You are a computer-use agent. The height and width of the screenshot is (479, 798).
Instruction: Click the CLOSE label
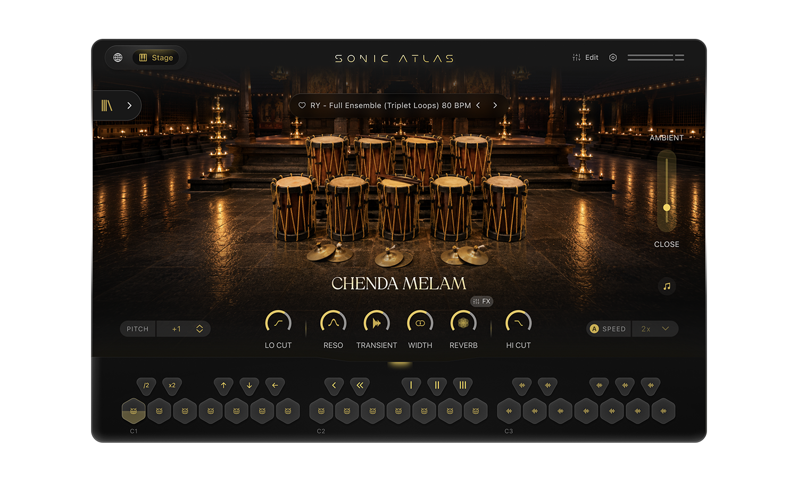coord(667,244)
